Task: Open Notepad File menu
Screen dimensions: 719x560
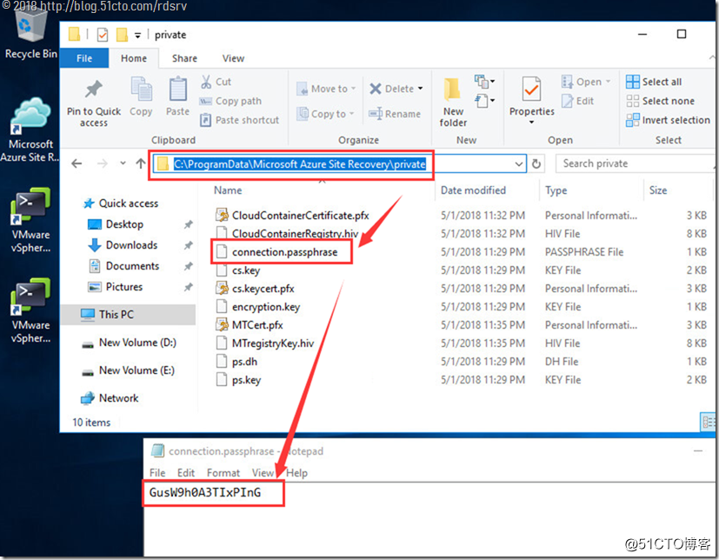Action: (157, 473)
